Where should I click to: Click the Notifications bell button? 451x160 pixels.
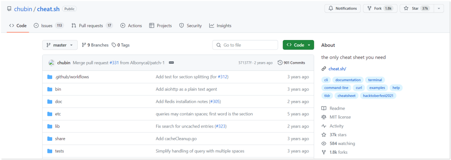click(x=343, y=8)
